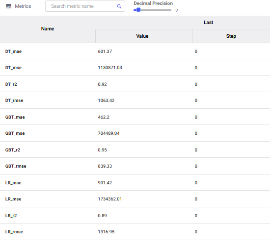Click the Decimal Precision label
This screenshot has width=270, height=249.
153,3
